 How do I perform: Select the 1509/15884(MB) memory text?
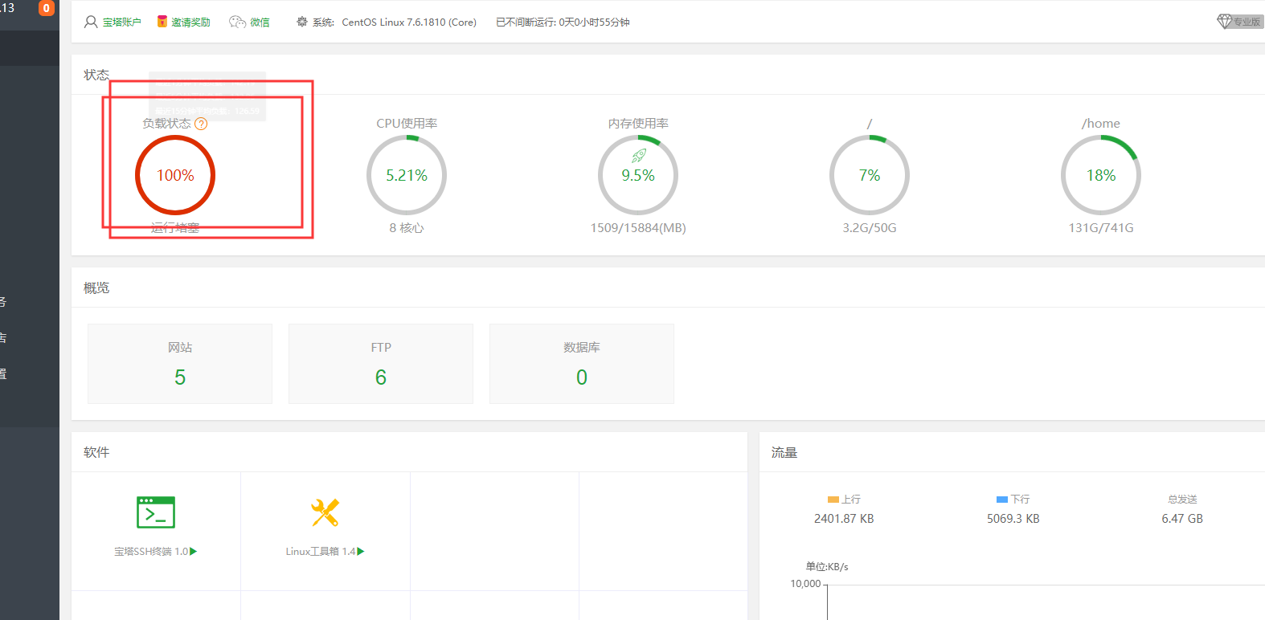pos(638,228)
